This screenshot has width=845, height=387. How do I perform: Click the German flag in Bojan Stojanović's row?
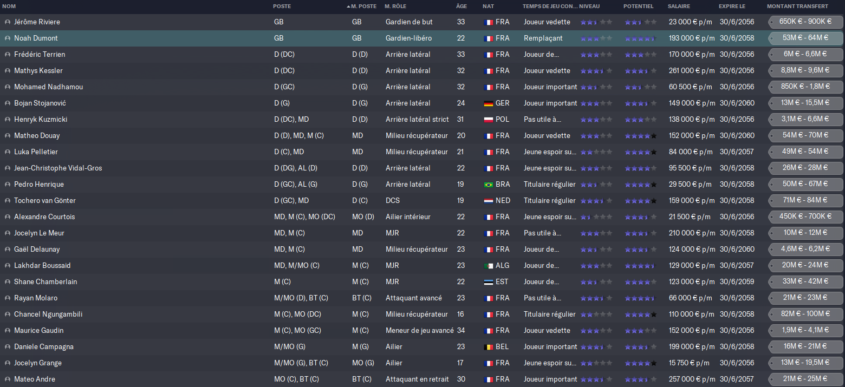(488, 103)
